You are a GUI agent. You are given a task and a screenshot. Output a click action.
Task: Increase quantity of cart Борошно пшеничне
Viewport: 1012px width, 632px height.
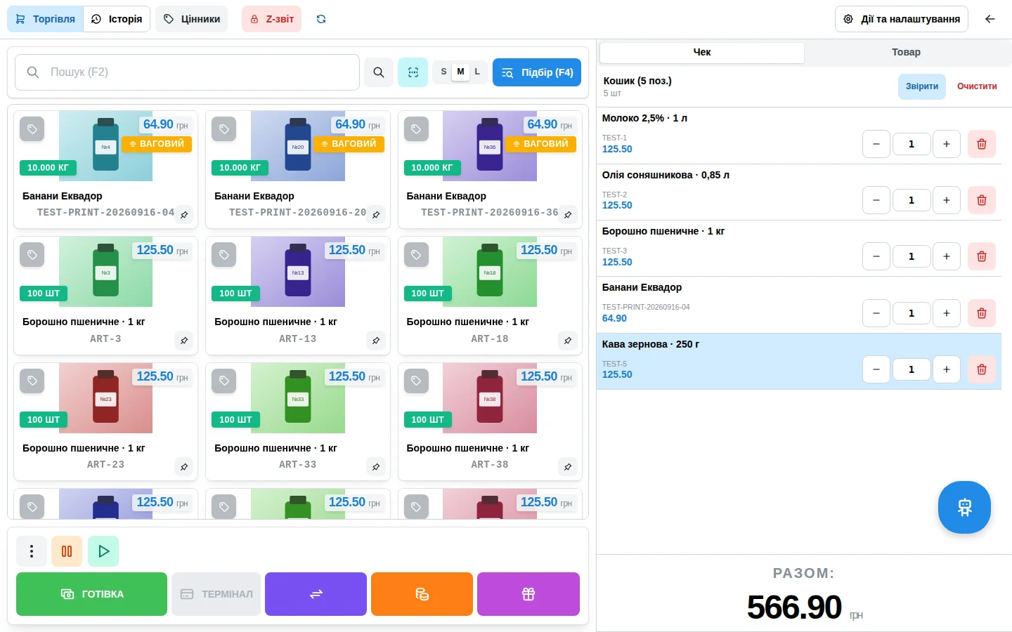[x=947, y=256]
